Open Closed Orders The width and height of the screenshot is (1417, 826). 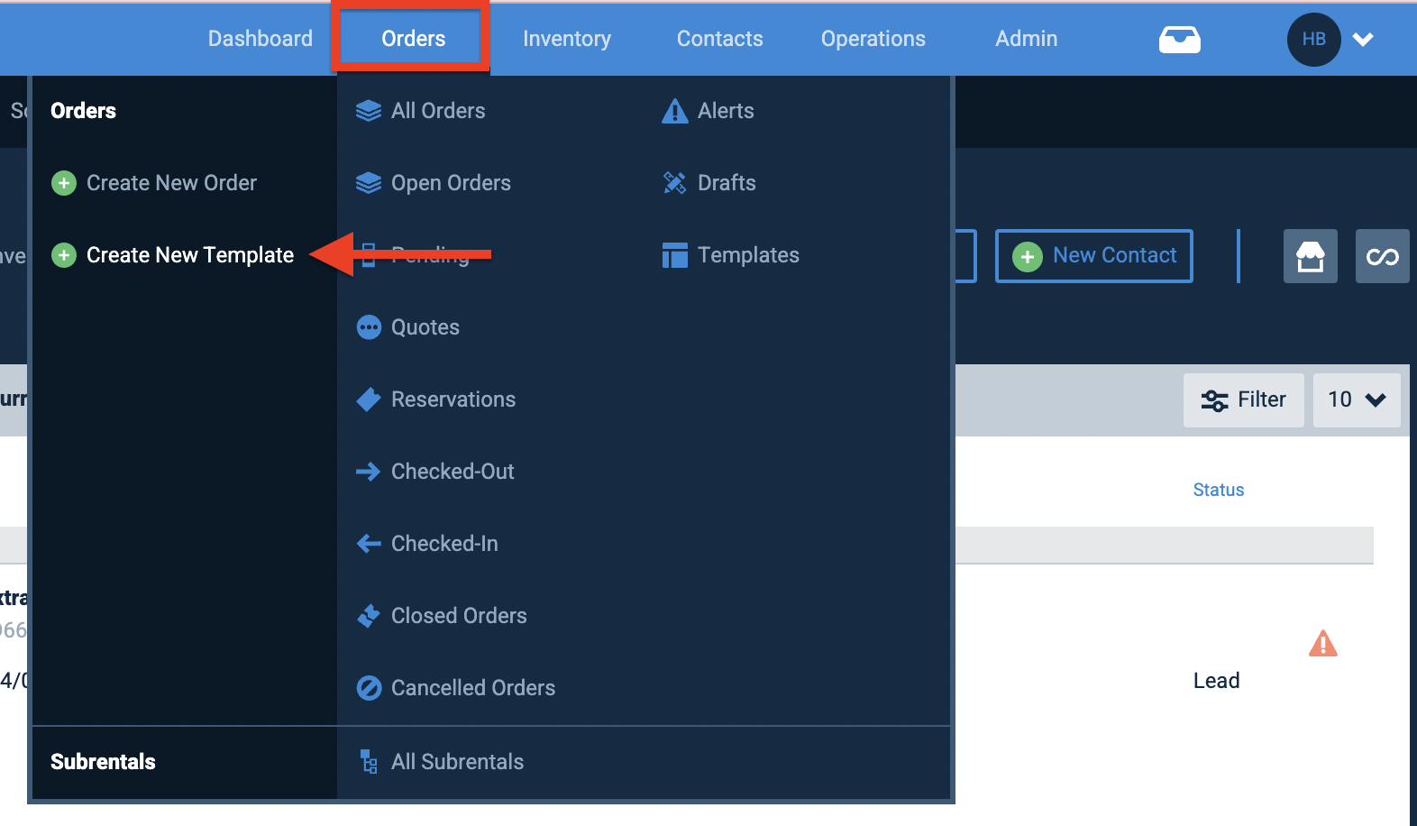459,616
